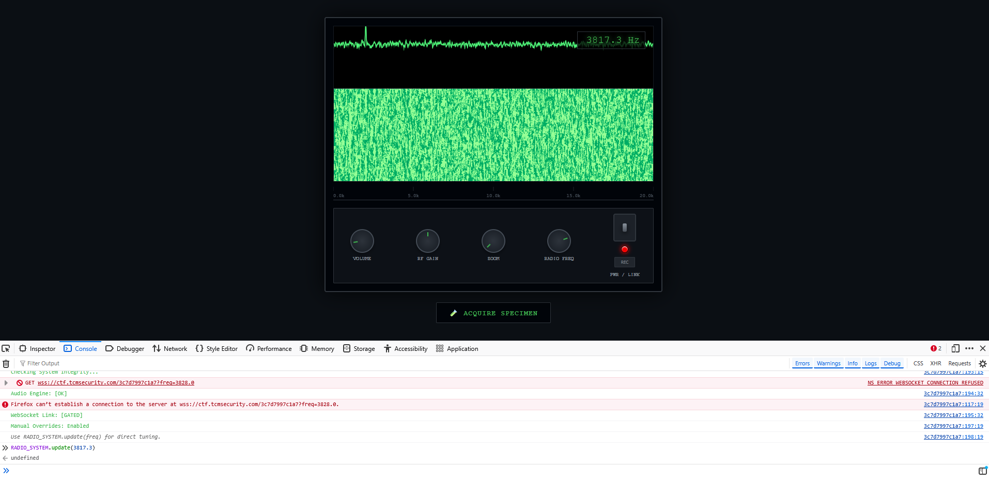Open the DevTools more options ellipsis menu

[x=969, y=349]
